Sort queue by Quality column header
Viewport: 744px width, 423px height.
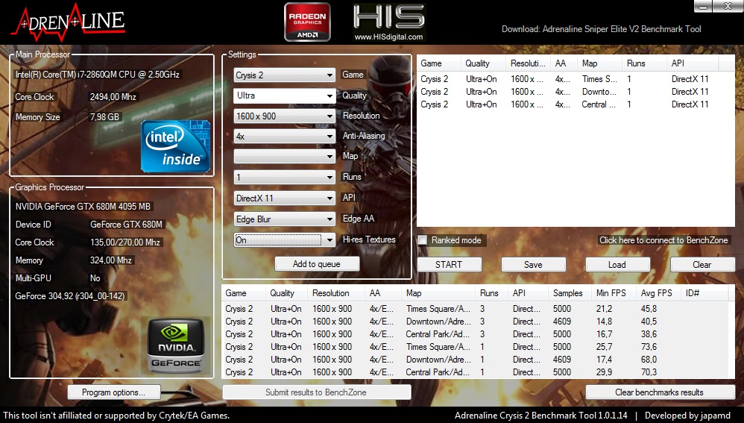(482, 63)
